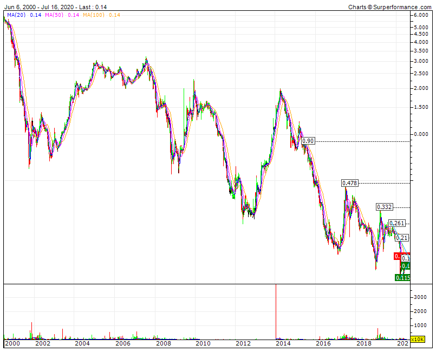Click the 0.000 price axis label
This screenshot has height=352, width=436.
pyautogui.click(x=421, y=134)
